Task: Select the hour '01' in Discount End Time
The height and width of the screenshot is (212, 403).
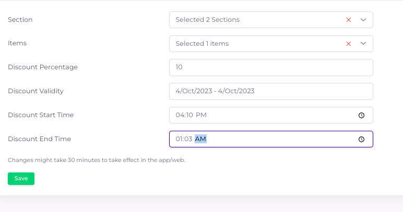Action: (x=180, y=139)
